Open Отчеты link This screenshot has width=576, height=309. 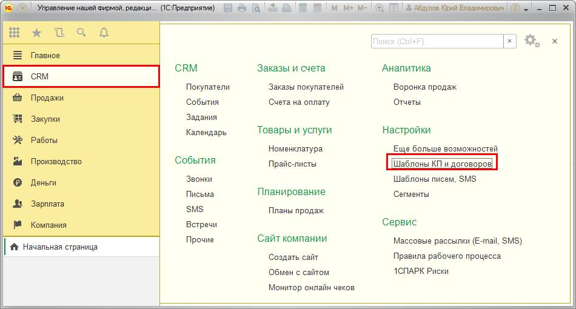click(407, 102)
